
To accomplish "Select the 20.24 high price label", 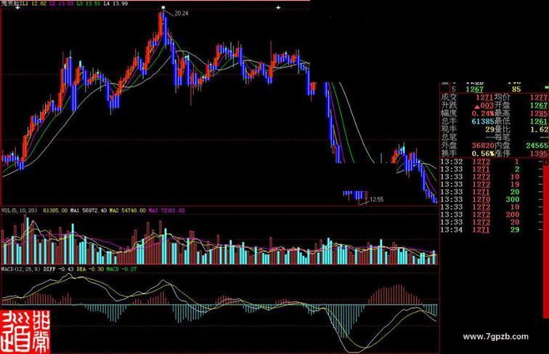I will tap(182, 13).
